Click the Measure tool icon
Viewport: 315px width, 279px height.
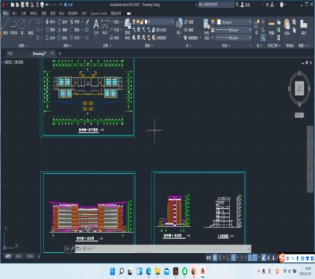(272, 26)
